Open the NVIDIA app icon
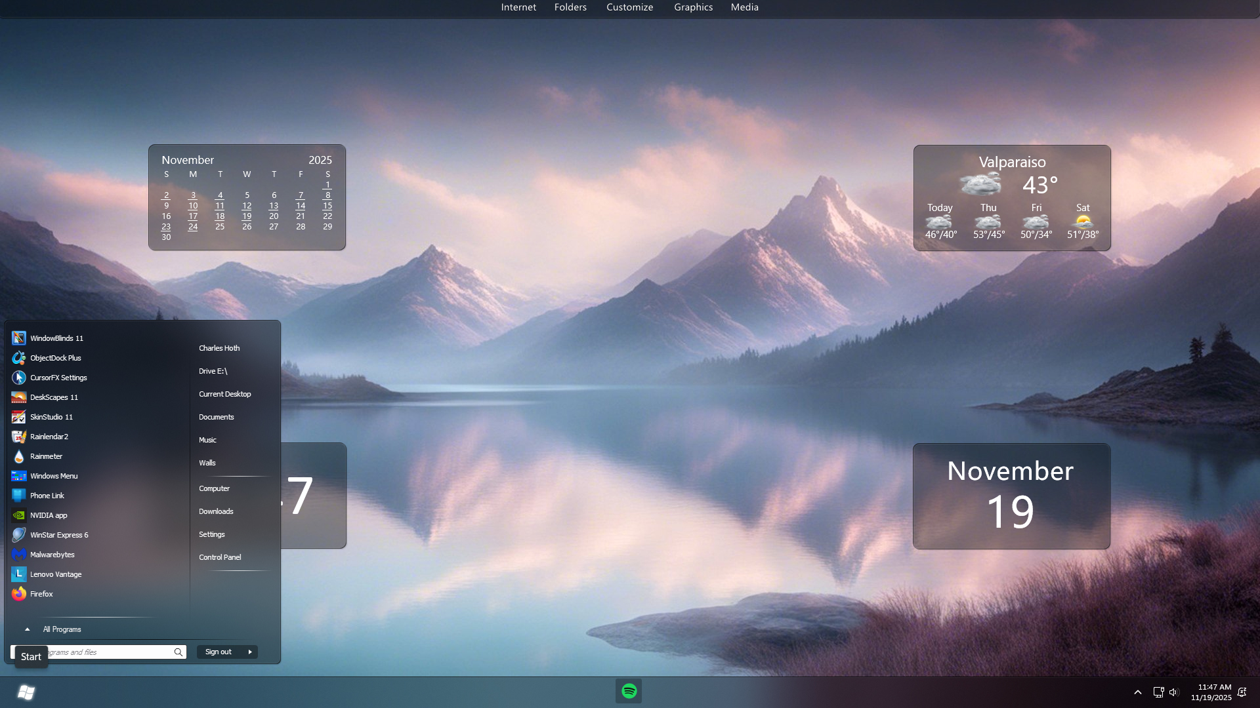Screen dimensions: 1260x708 (x=18, y=515)
